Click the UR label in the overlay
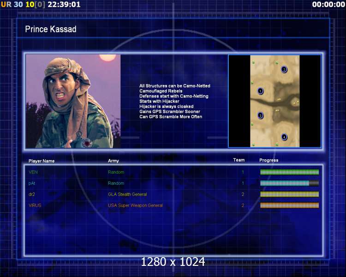 (6, 5)
